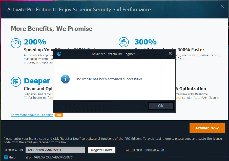Viewport: 229px width, 161px height.
Task: Click the Register Now button
Action: 101,150
